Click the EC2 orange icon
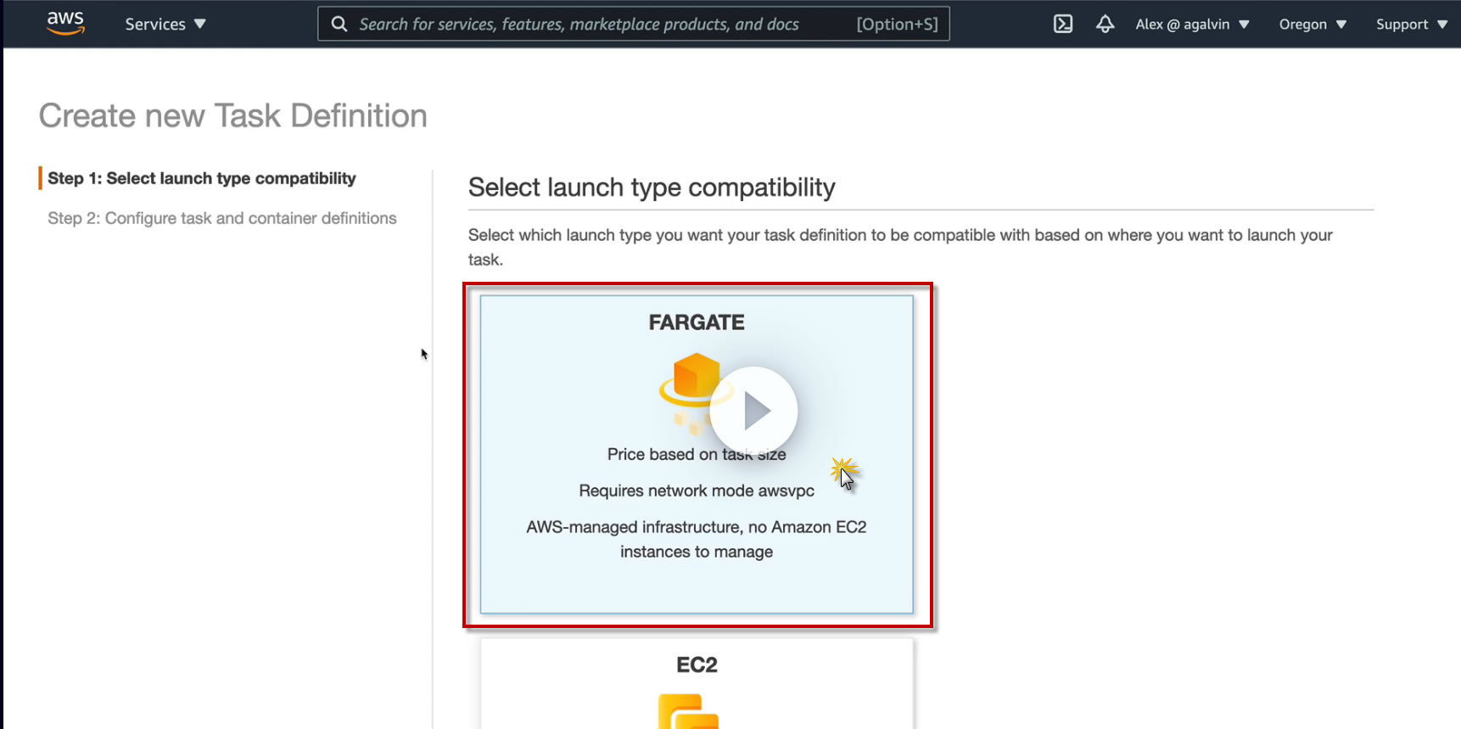Viewport: 1461px width, 729px height. pos(688,712)
